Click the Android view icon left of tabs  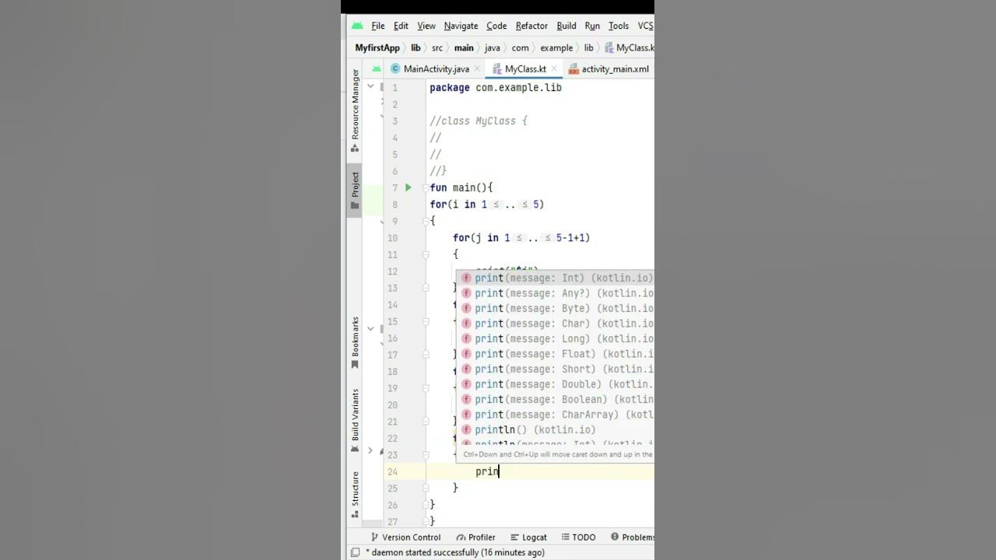377,69
